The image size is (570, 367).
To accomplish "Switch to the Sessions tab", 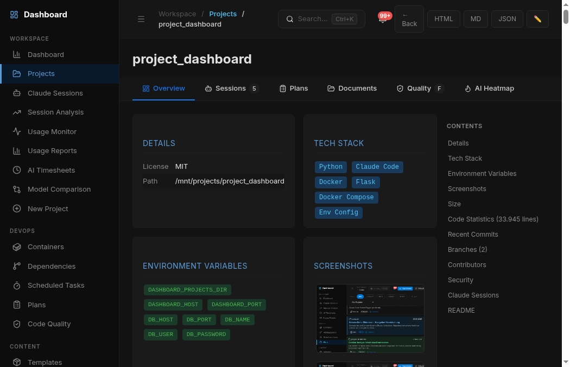I will click(x=231, y=88).
